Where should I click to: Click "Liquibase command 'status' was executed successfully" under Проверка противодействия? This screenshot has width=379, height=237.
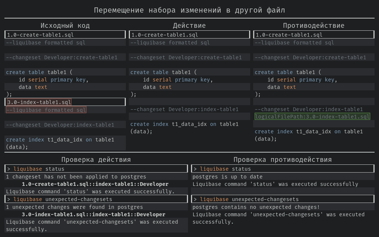[275, 184]
